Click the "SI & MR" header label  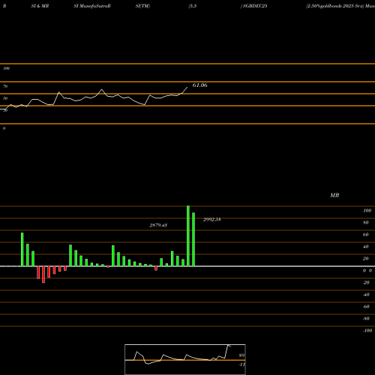click(x=40, y=6)
